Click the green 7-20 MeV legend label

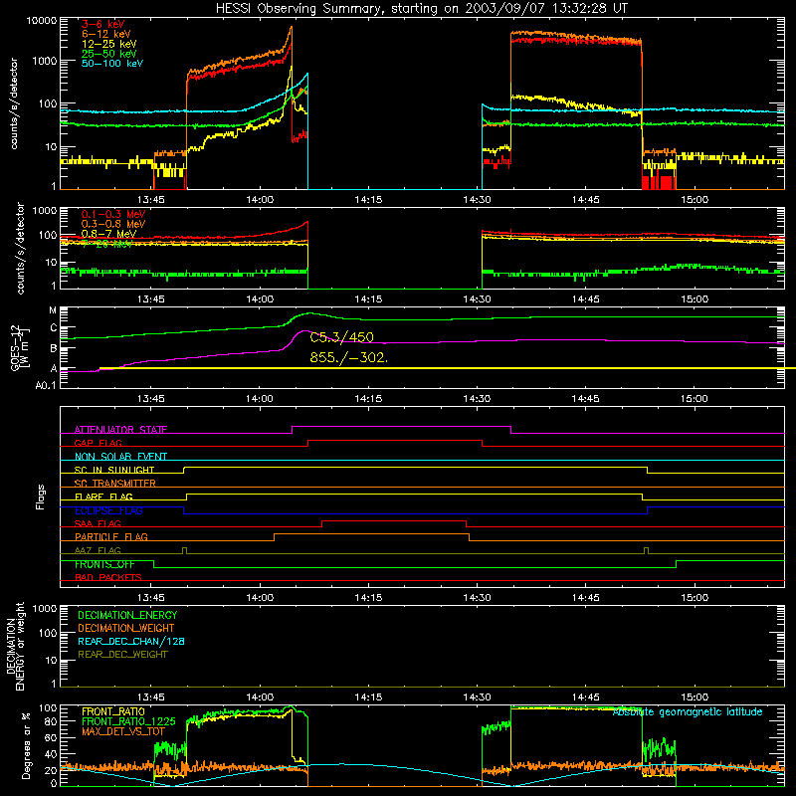click(x=106, y=244)
